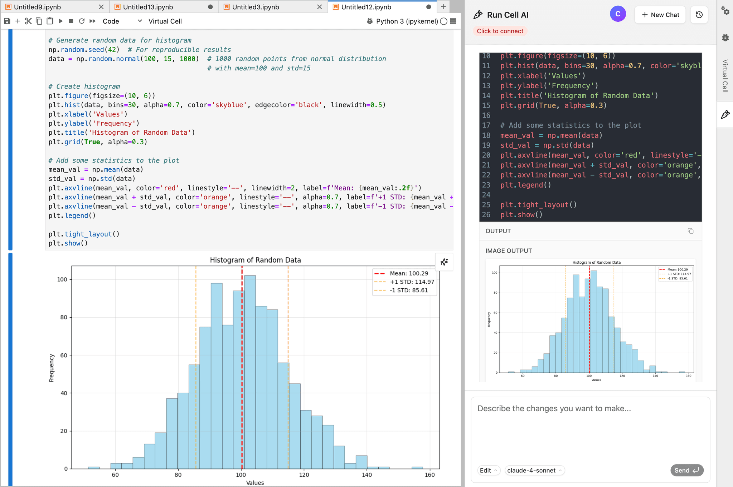The image size is (733, 487).
Task: Start a New Chat
Action: point(660,15)
